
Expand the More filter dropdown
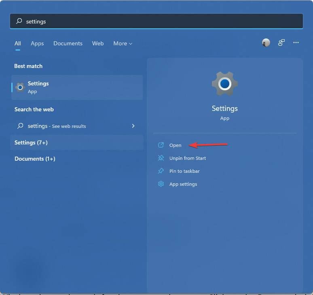[x=123, y=43]
